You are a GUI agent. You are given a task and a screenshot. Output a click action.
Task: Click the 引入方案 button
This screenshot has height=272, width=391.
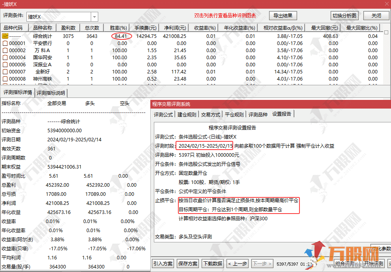click(163, 264)
